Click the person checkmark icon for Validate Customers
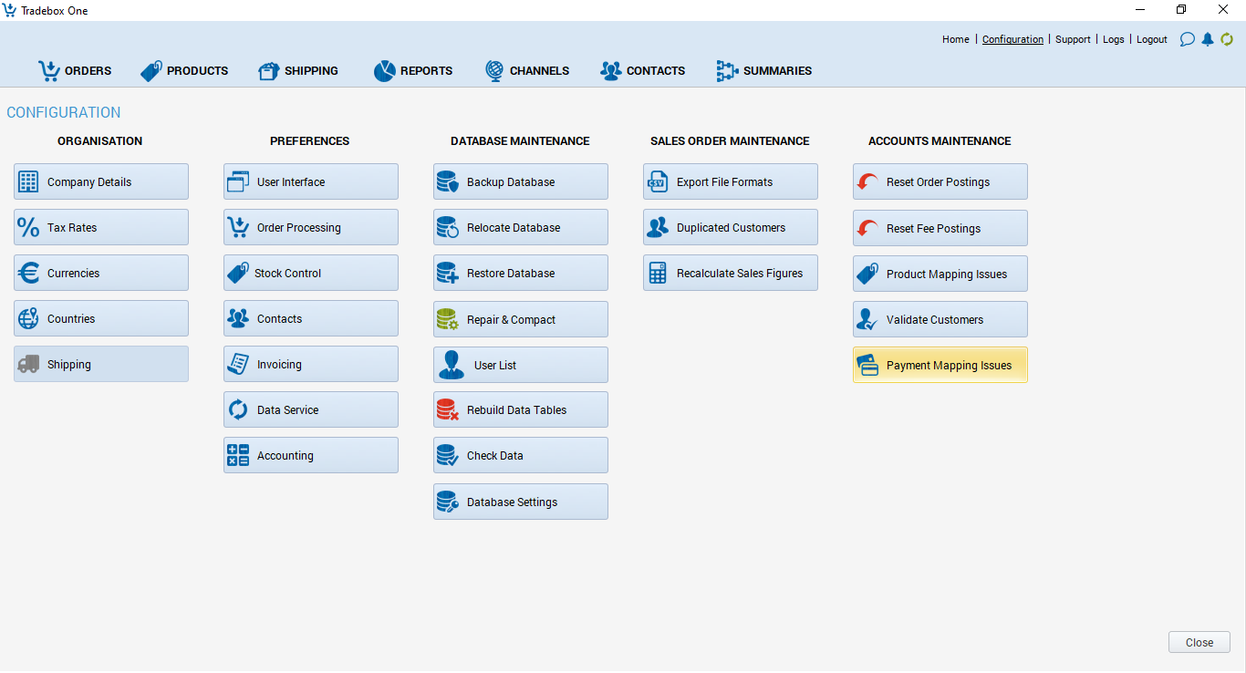This screenshot has width=1246, height=673. point(867,319)
